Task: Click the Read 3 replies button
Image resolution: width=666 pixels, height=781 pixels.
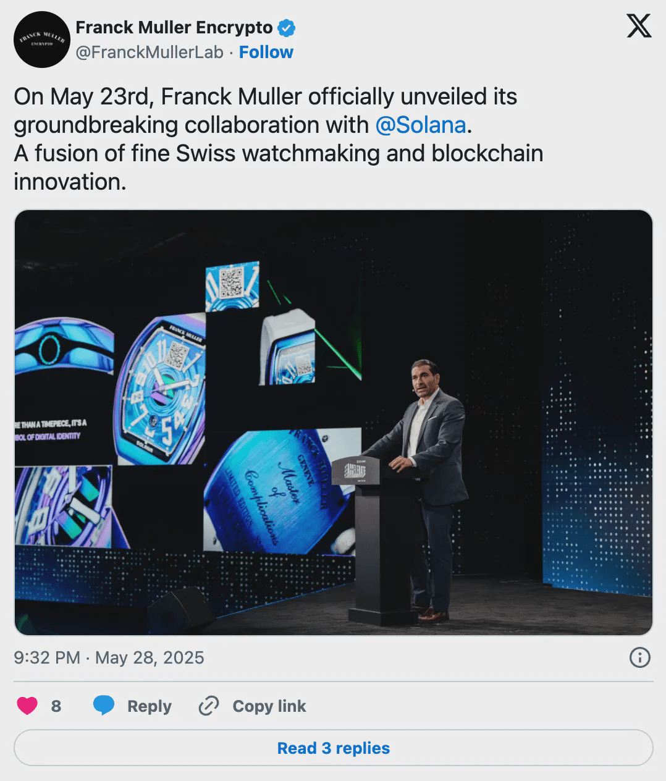Action: pos(333,748)
